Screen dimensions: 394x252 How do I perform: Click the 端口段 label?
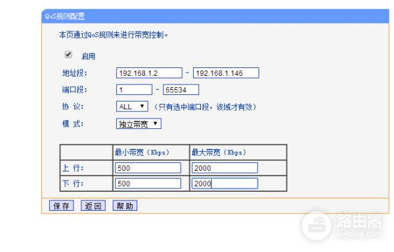(74, 90)
